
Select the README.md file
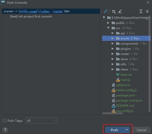(125, 106)
